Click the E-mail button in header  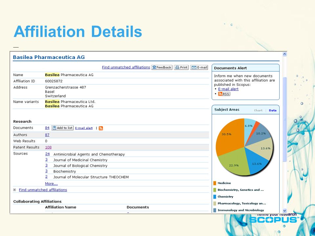[199, 68]
